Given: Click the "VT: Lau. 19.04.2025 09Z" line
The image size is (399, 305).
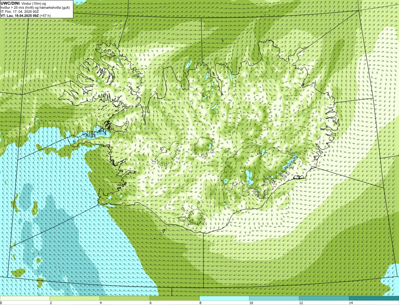Looking at the screenshot, I should 26,16.
